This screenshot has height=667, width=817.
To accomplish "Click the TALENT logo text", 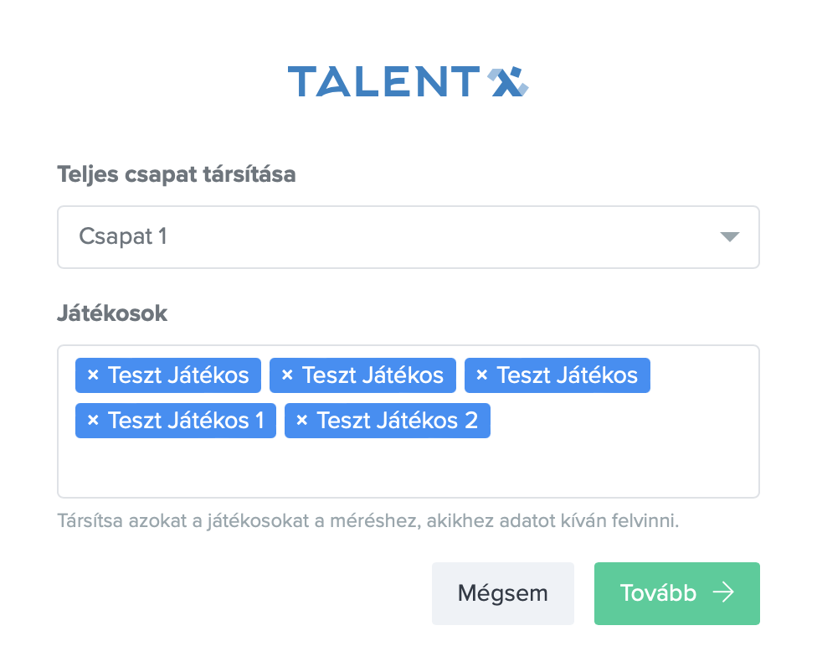I will [x=383, y=82].
